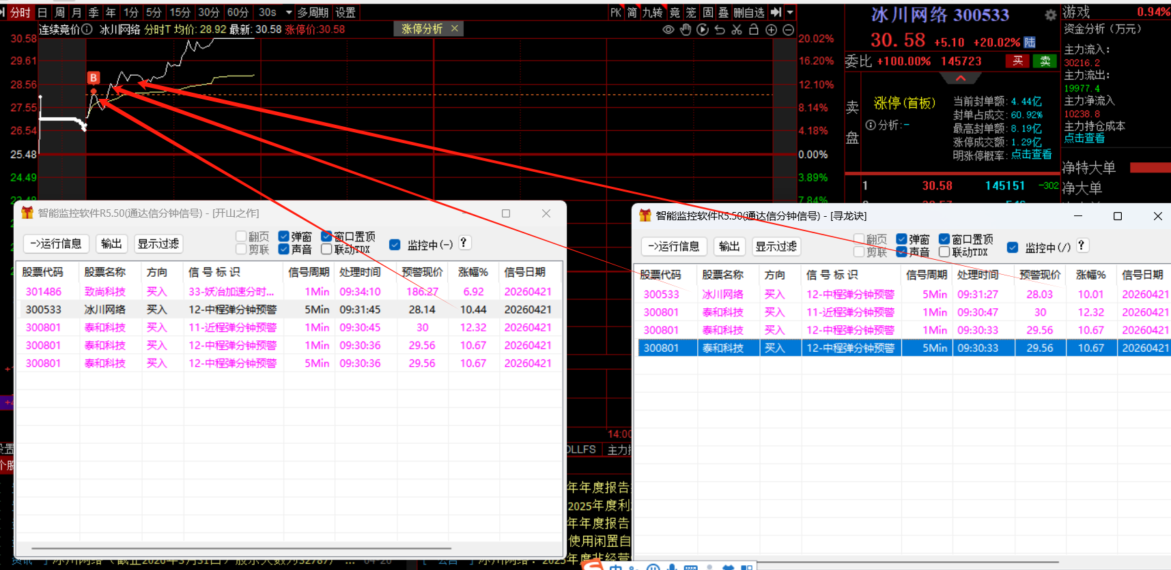Click 输出 button in 开山之作 window
Viewport: 1171px width, 570px height.
tap(111, 243)
